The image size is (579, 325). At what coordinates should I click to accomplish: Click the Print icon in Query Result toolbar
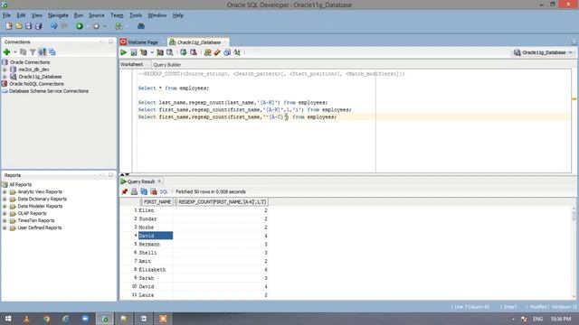[x=134, y=191]
